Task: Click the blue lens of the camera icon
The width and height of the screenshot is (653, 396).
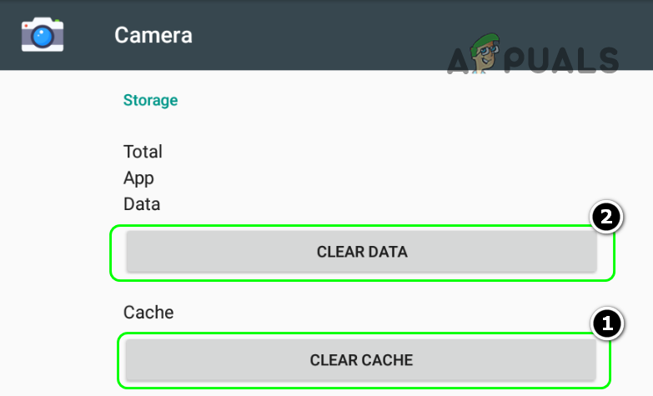Action: (43, 37)
